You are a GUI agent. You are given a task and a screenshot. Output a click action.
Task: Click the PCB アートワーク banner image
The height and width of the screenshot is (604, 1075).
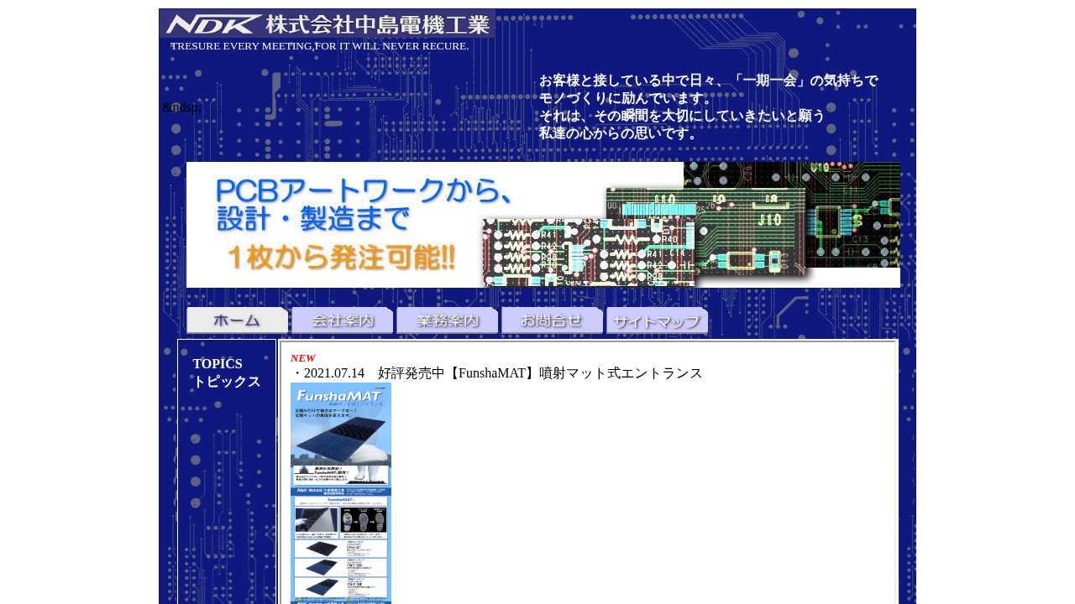coord(543,224)
